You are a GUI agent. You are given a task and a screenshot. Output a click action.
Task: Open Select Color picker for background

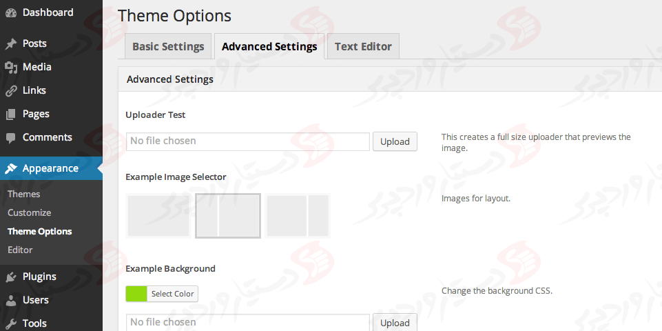[161, 294]
